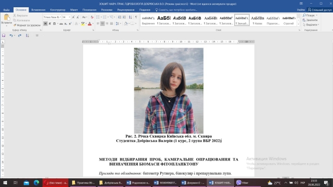This screenshot has height=187, width=333.
Task: Click the Tell me search field
Action: [x=176, y=10]
